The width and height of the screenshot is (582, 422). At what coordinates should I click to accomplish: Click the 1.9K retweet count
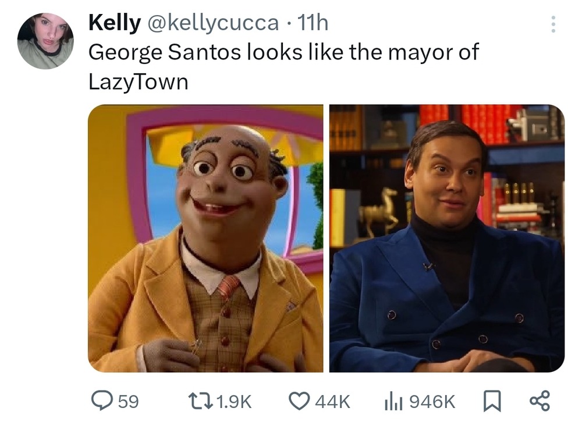point(233,402)
